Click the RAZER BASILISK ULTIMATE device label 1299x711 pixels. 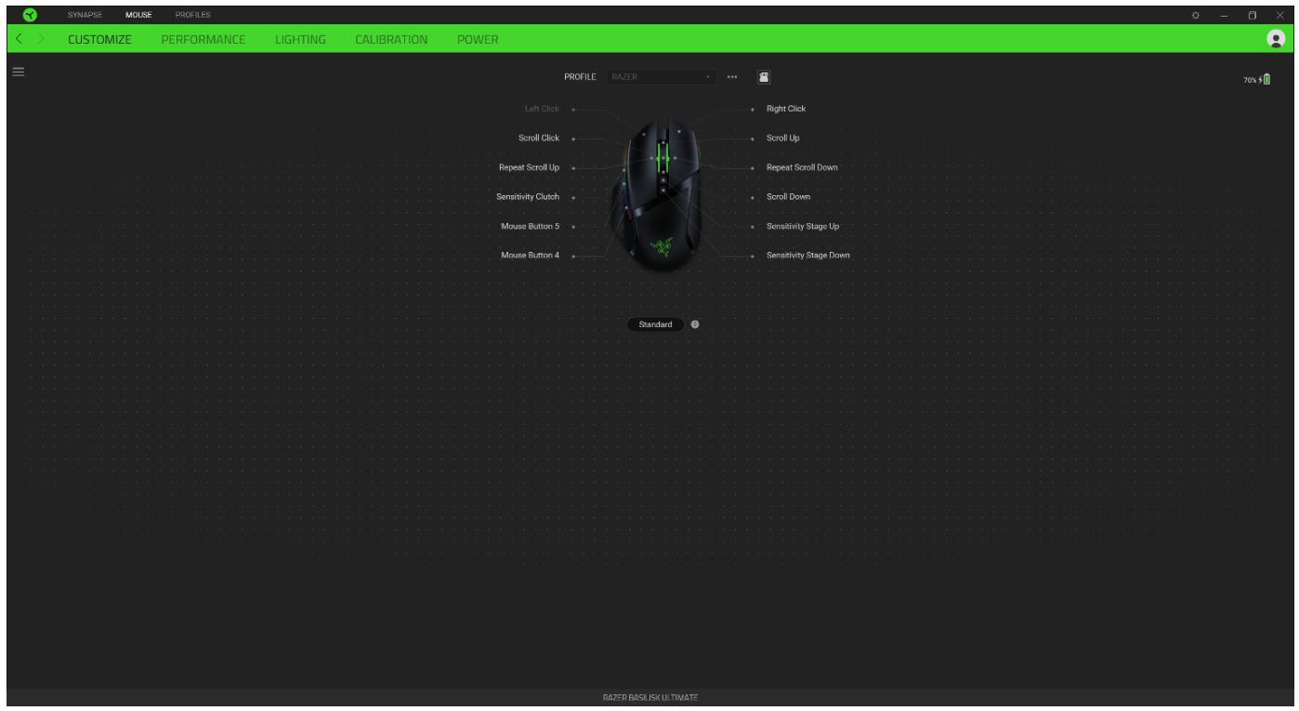649,697
